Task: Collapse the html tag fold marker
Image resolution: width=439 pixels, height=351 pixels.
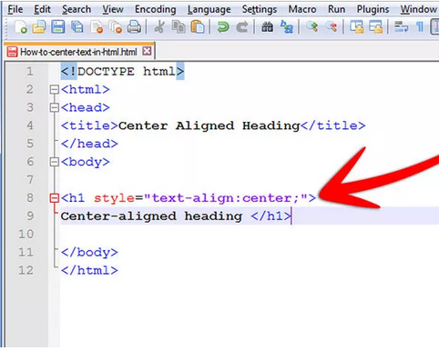Action: click(55, 90)
